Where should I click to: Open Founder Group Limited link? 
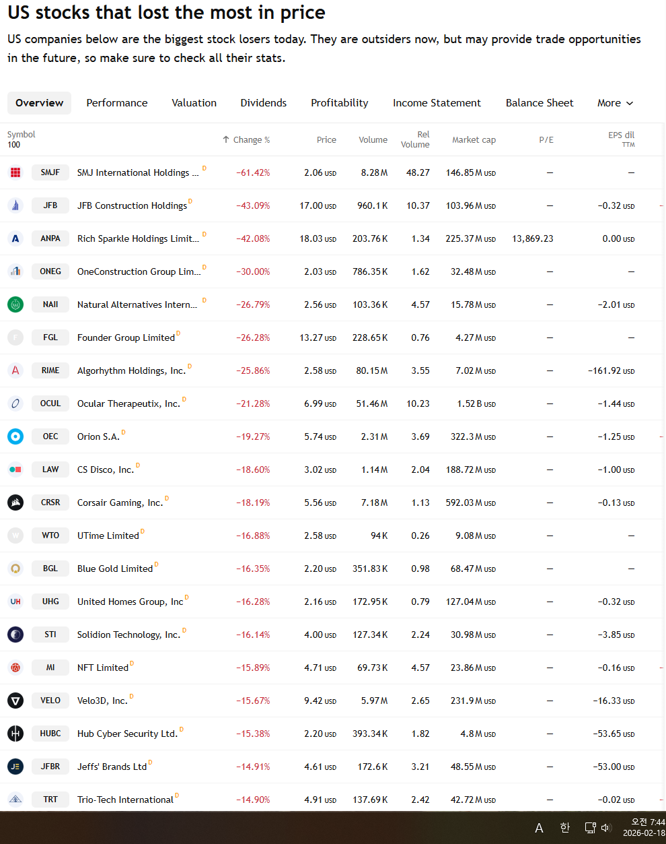tap(126, 338)
